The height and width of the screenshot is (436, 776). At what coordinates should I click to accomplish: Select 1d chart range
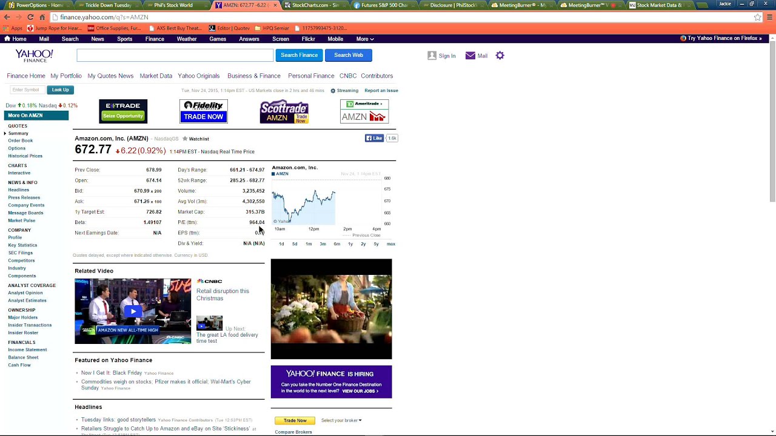tap(281, 244)
